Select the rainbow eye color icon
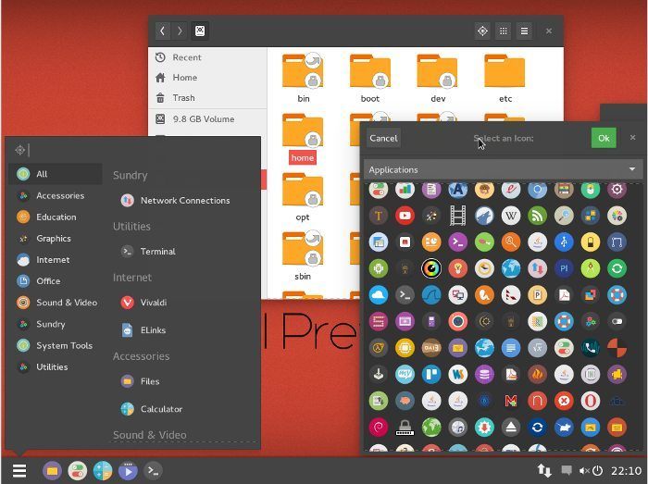 pyautogui.click(x=431, y=268)
